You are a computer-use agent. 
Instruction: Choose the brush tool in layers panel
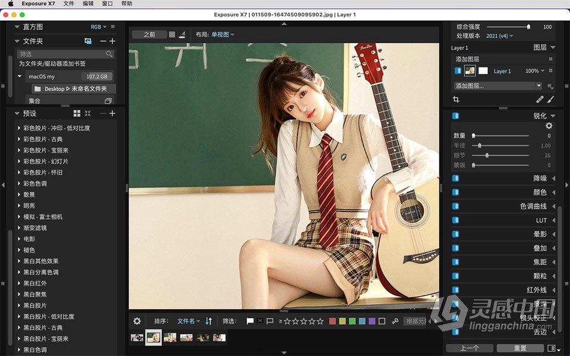pyautogui.click(x=550, y=100)
